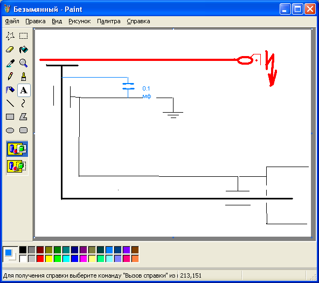319x283 pixels.
Task: Select the cyan color swatch
Action: coord(66,259)
